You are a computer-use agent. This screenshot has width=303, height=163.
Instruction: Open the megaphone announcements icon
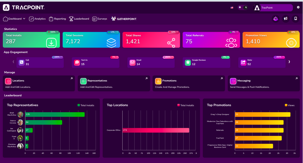[x=286, y=19]
